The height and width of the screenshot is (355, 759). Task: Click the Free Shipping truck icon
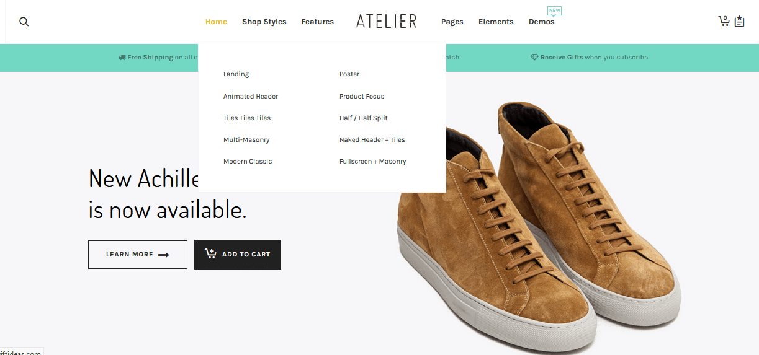pyautogui.click(x=122, y=57)
